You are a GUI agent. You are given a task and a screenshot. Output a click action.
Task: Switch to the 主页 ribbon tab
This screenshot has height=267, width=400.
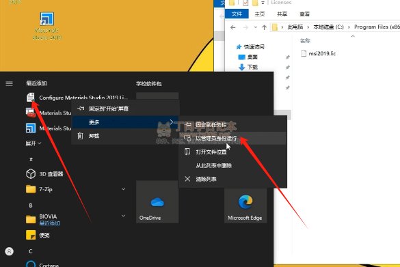click(260, 14)
